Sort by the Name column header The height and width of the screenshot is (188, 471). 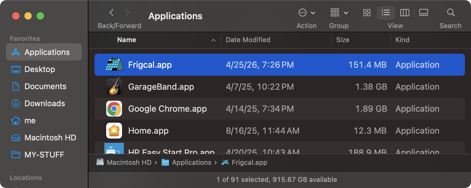coord(127,40)
